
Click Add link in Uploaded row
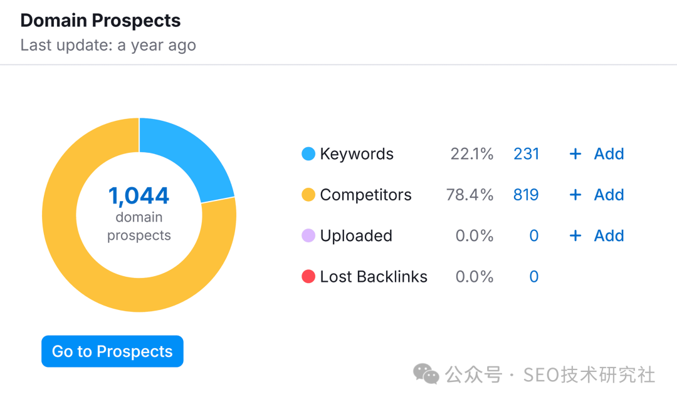coord(609,235)
